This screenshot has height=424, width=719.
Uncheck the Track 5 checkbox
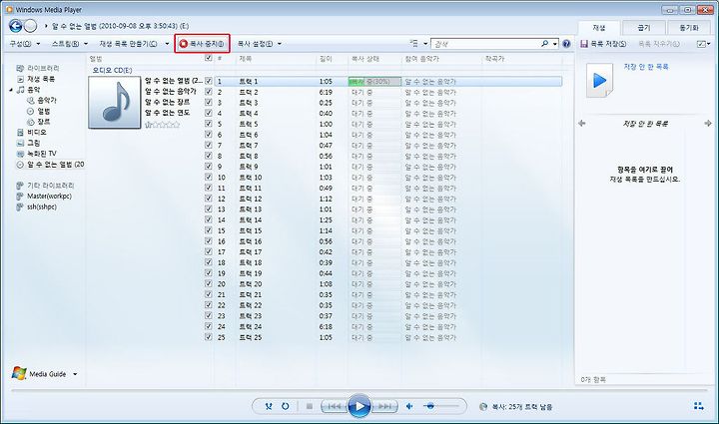209,124
